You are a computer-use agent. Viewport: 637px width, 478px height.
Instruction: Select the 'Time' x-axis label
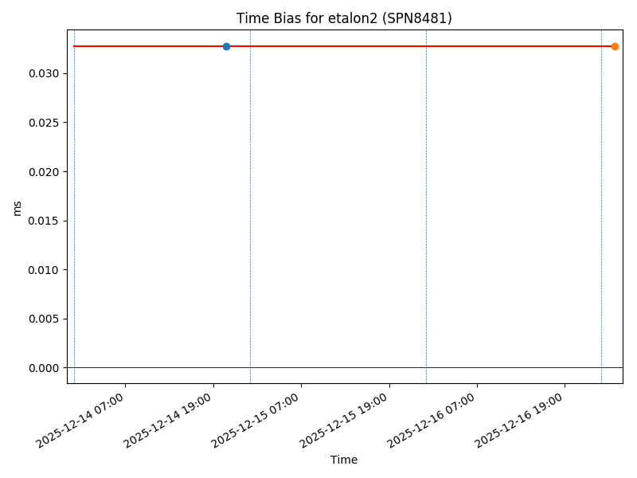(x=344, y=460)
